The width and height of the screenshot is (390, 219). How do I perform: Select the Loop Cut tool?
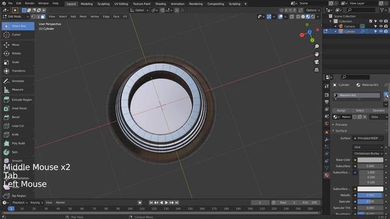(x=18, y=126)
